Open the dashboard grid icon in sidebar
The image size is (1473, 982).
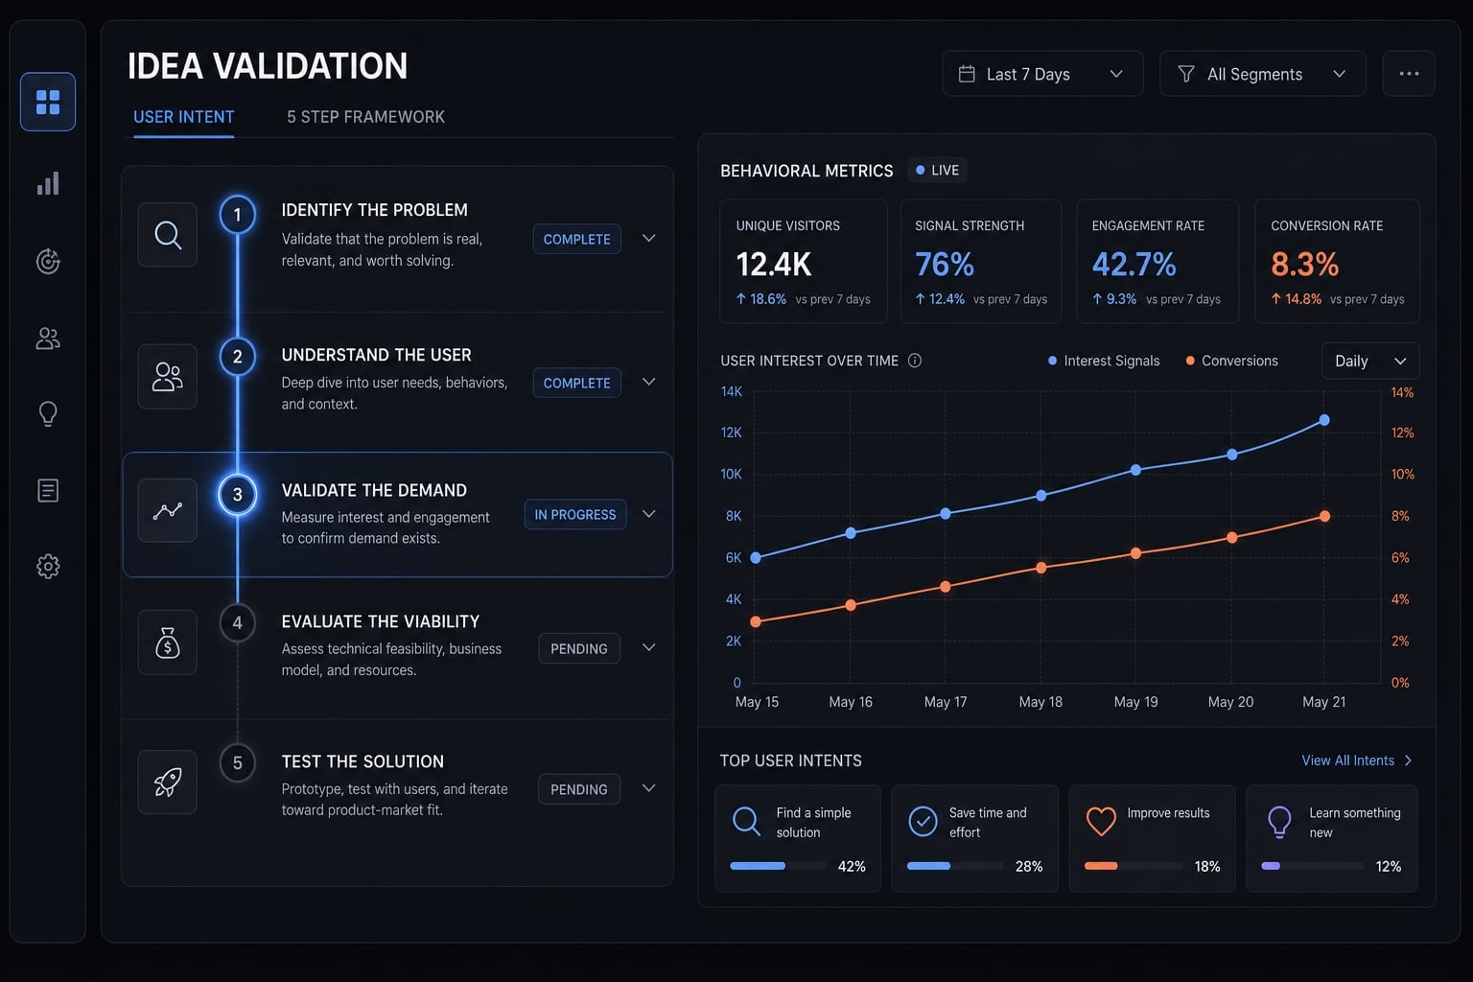(48, 102)
